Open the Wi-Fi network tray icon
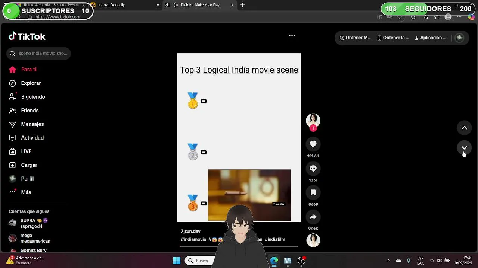 tap(432, 261)
